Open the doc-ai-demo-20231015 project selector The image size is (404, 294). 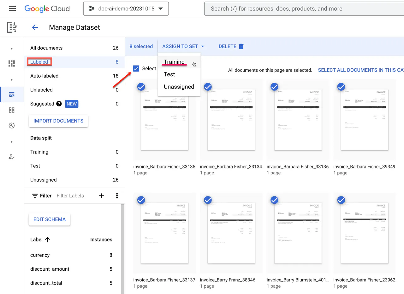coord(126,8)
